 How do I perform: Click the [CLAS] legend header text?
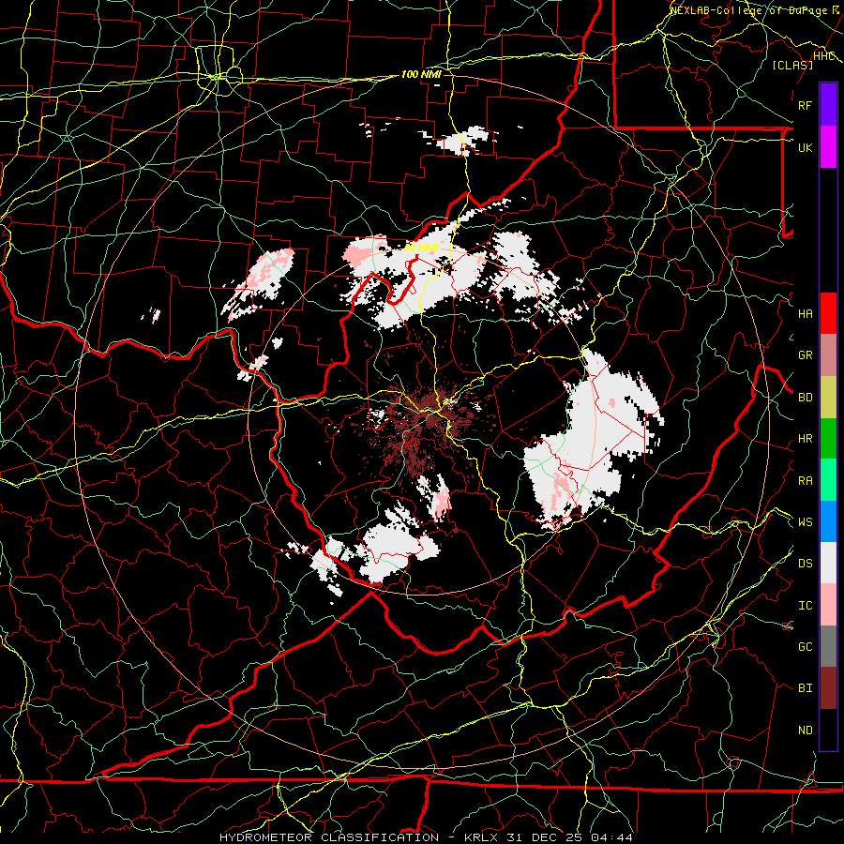792,65
